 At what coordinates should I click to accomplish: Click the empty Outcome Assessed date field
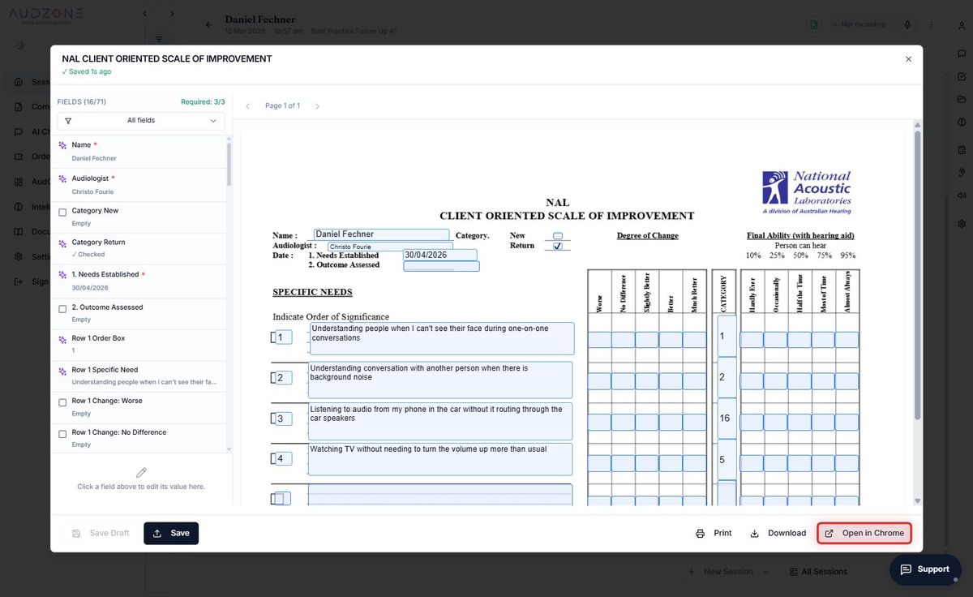coord(441,266)
